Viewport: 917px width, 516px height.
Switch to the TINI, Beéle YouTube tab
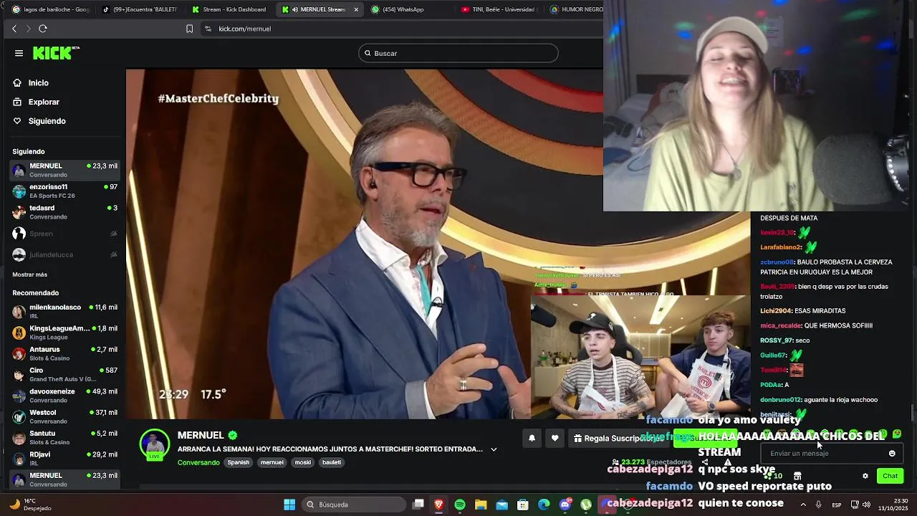pyautogui.click(x=499, y=9)
